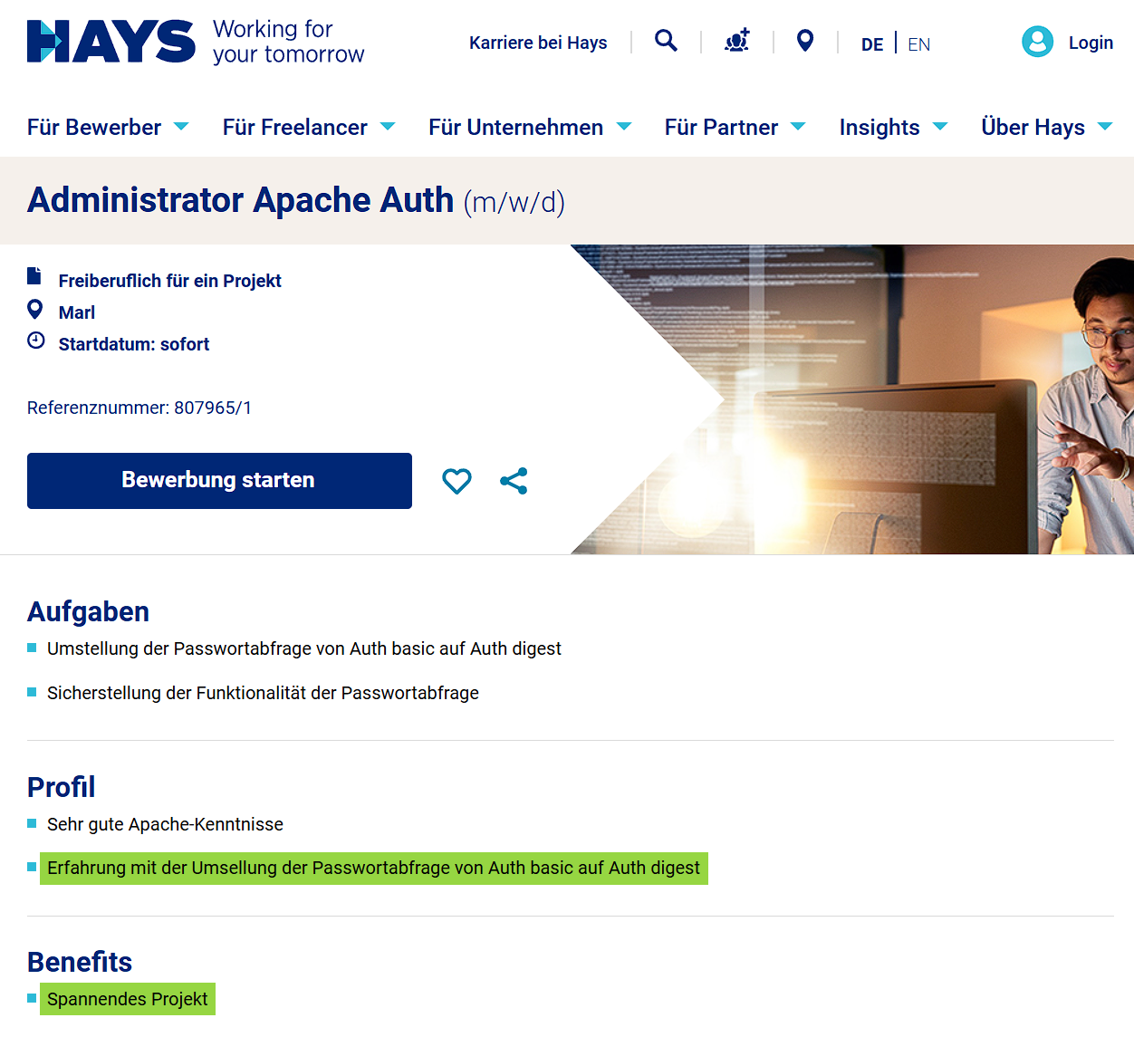Open Karriere bei Hays link

tap(538, 43)
